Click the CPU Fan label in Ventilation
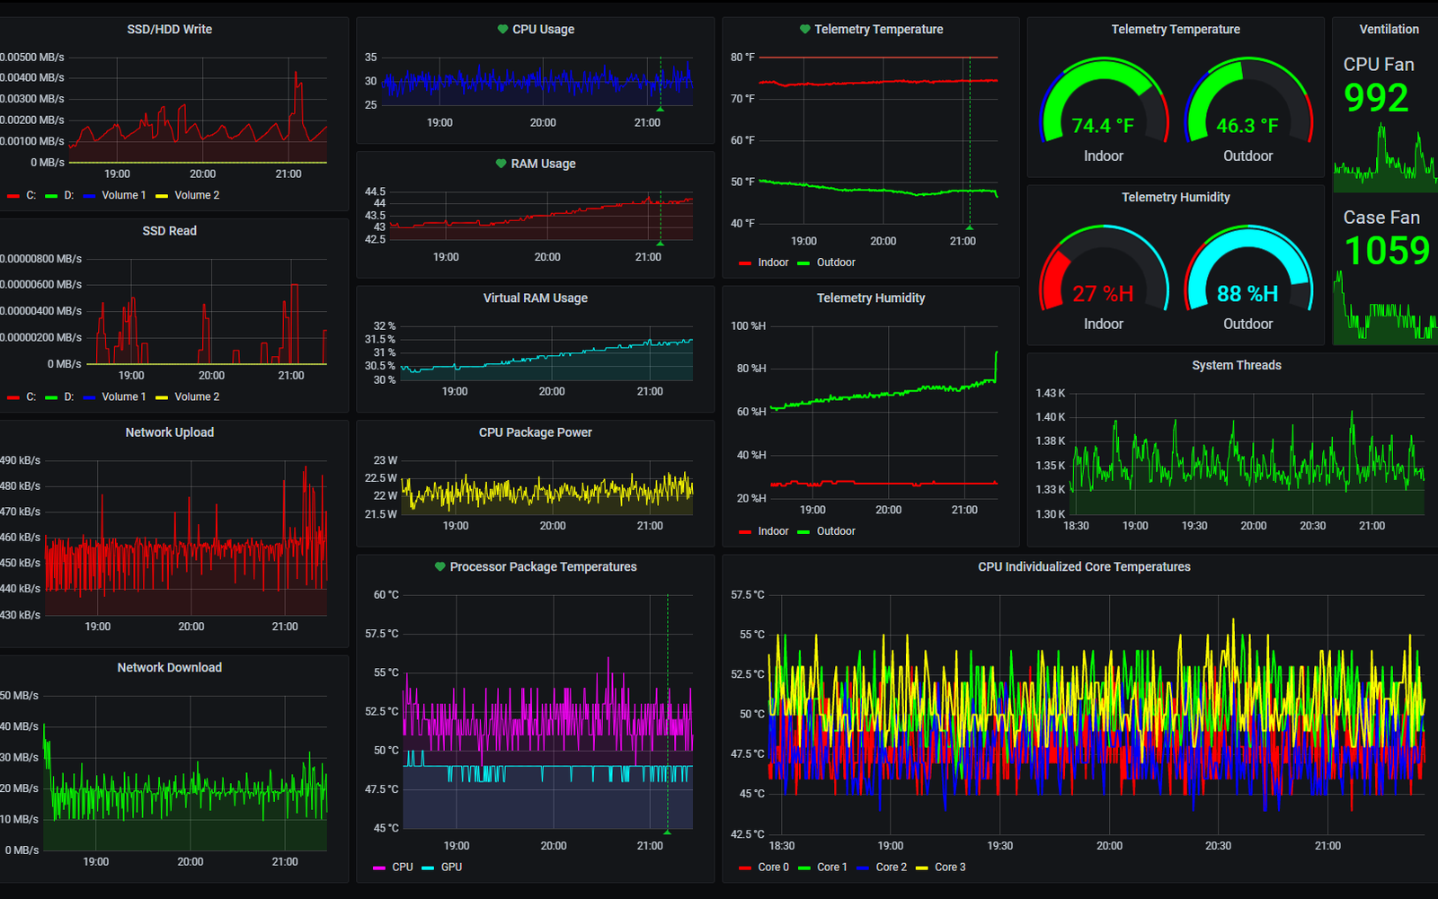 pyautogui.click(x=1379, y=65)
